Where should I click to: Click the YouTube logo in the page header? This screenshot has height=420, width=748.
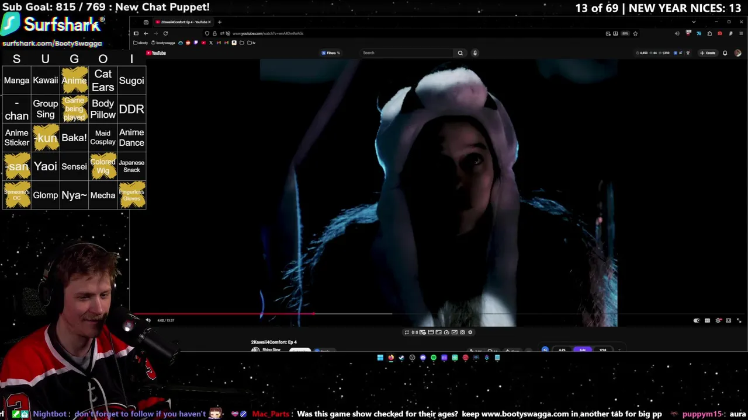pyautogui.click(x=156, y=53)
